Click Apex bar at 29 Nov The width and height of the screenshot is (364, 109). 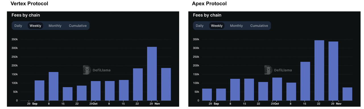tap(333, 71)
